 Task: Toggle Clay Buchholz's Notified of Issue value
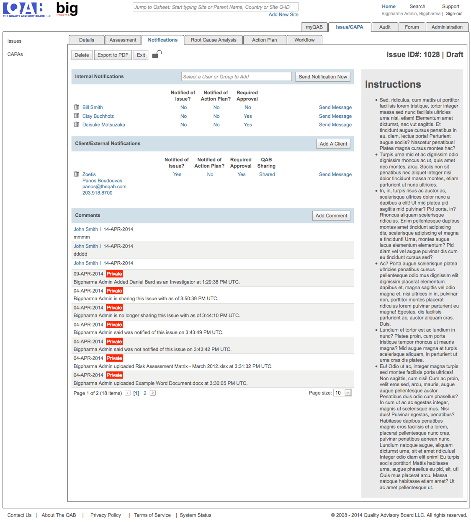point(183,116)
